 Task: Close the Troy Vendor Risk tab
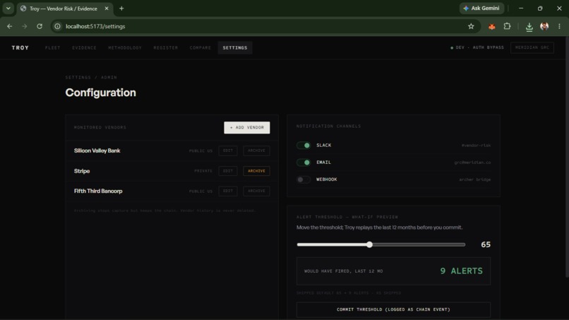click(107, 8)
